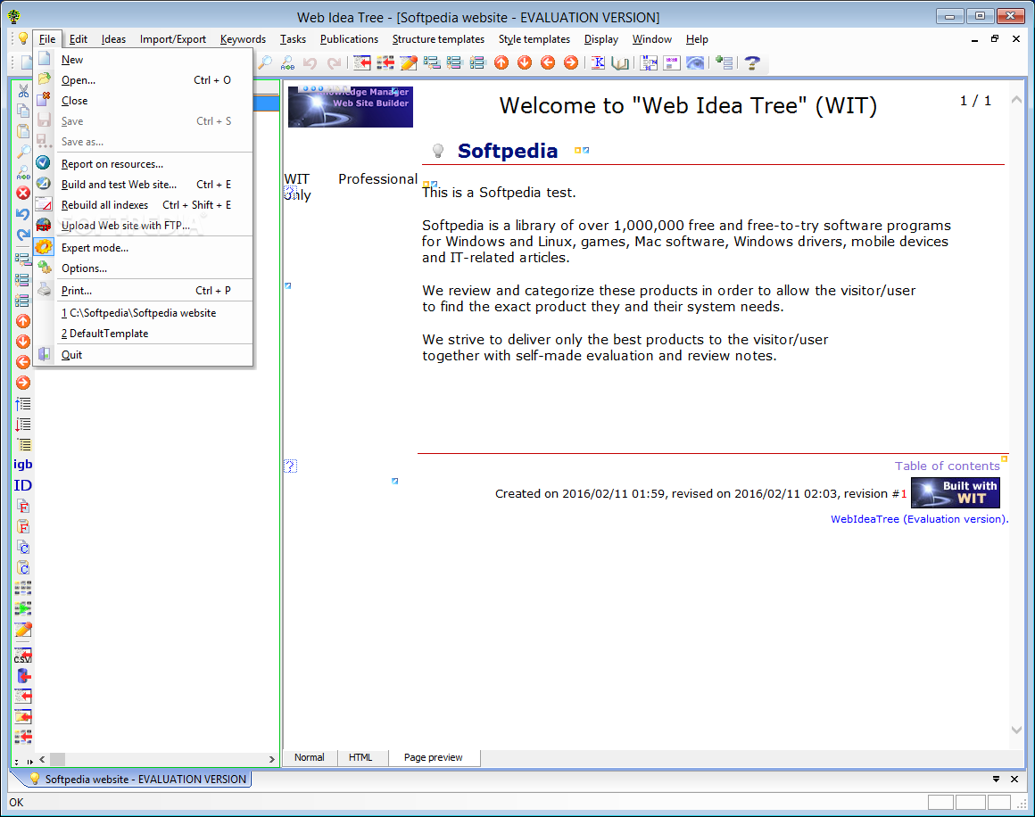This screenshot has width=1035, height=817.
Task: Select Upload Web site with FTP...
Action: point(144,225)
